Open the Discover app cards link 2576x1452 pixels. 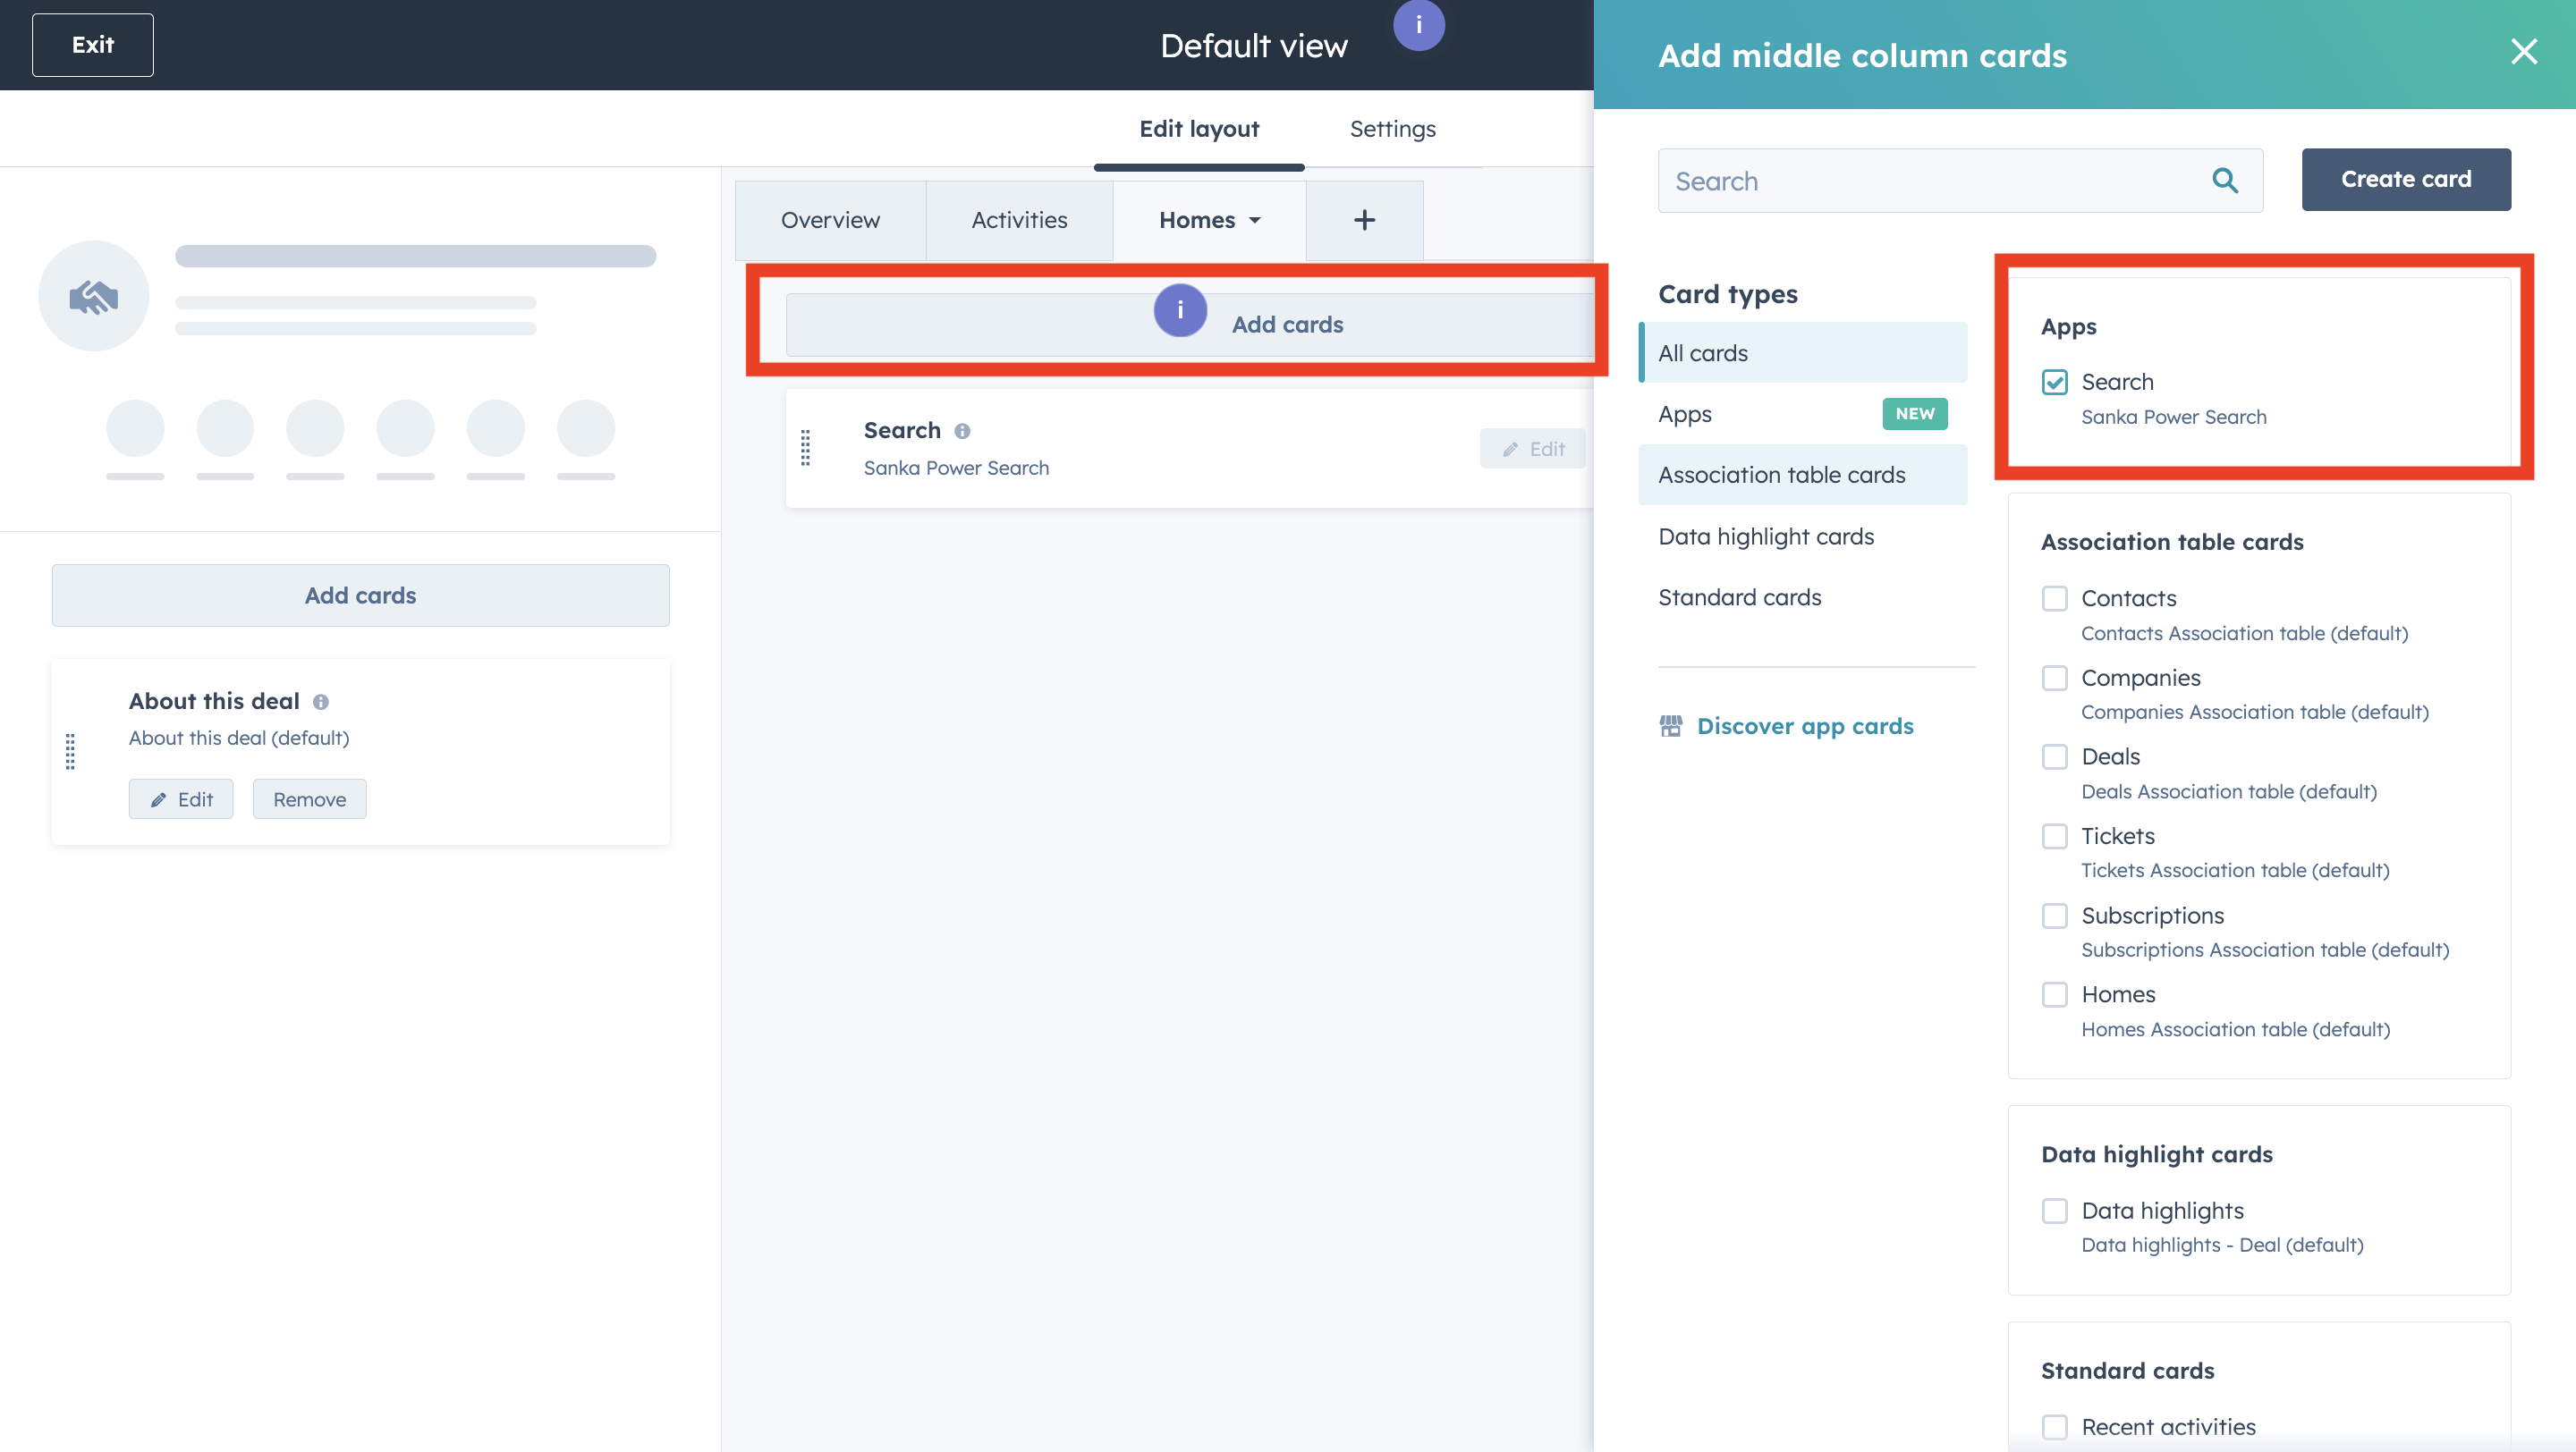click(1804, 725)
